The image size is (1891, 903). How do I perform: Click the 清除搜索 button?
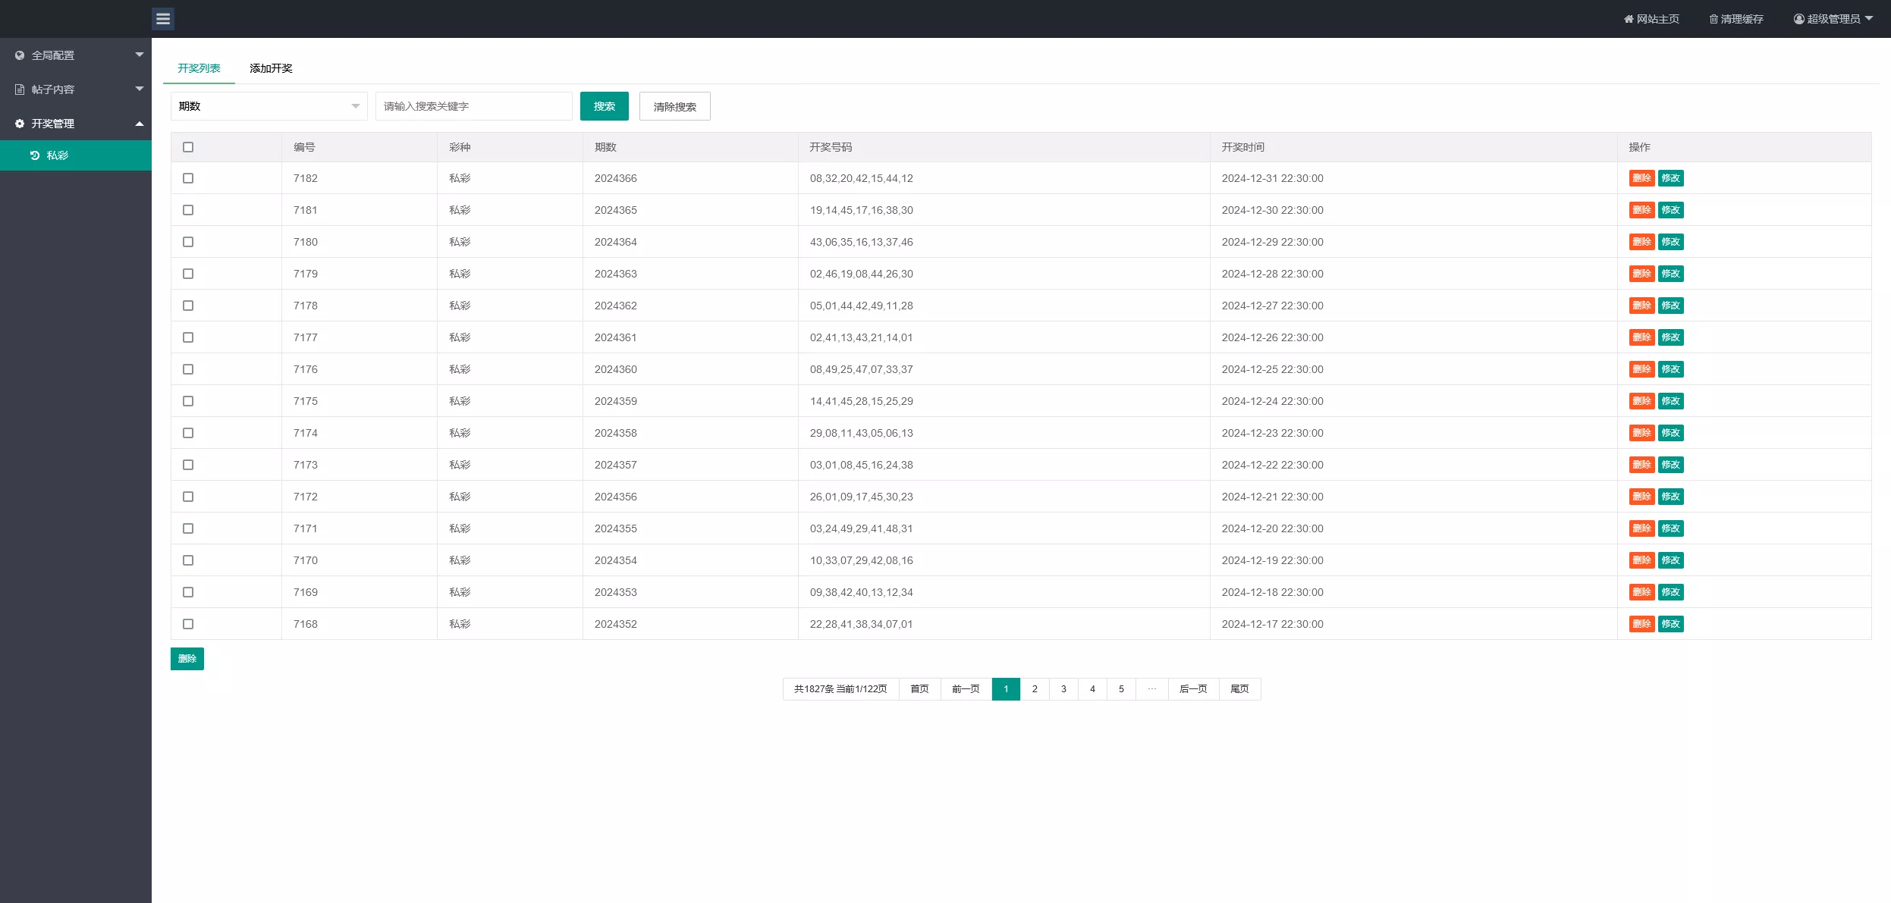point(674,106)
